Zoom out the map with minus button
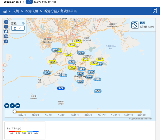Viewport: 160px width, 140px height. click(6, 27)
